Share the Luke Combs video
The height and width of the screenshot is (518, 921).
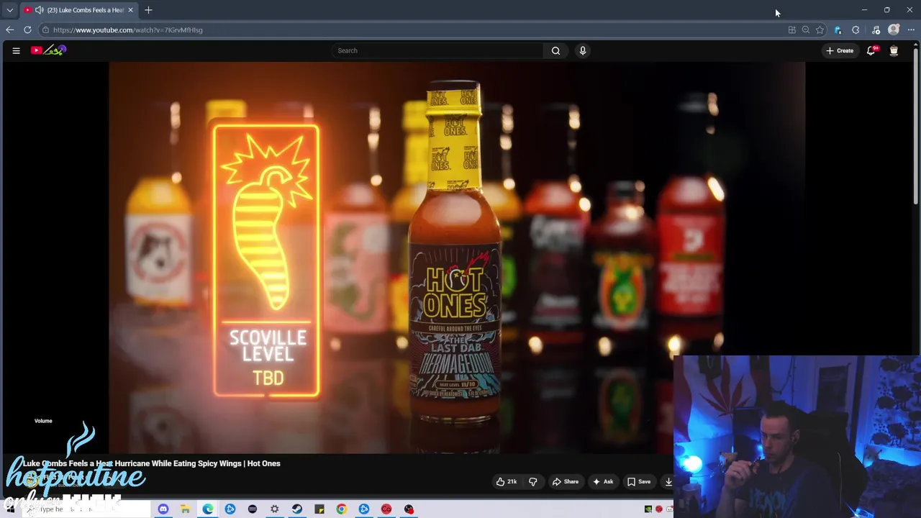(x=565, y=482)
